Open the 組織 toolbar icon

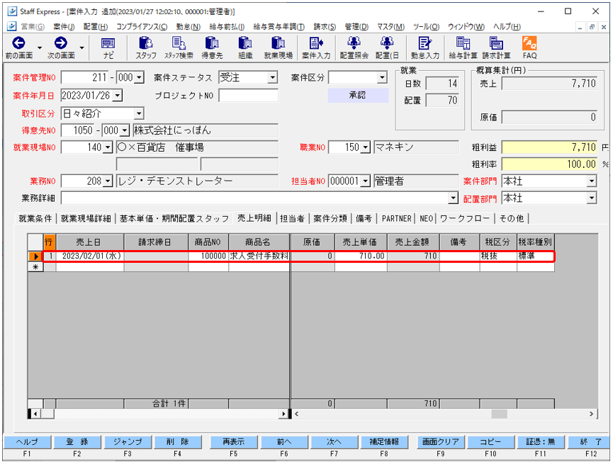[x=245, y=43]
